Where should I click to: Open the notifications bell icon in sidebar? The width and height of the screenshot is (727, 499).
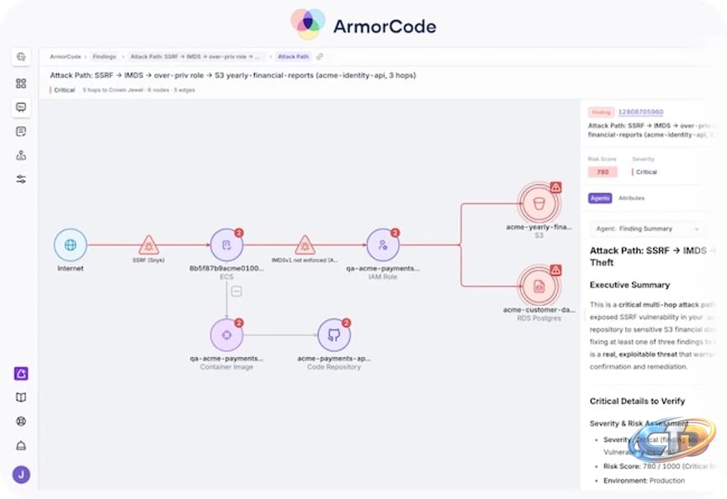[x=21, y=445]
